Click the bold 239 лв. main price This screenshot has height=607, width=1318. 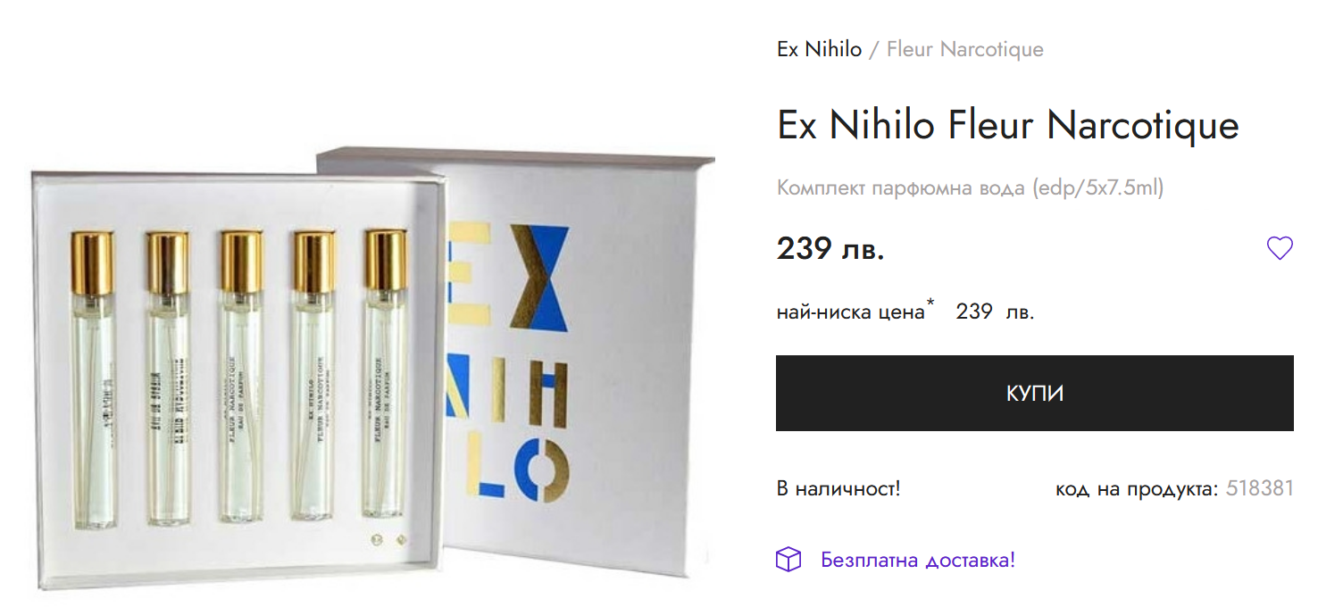pos(830,249)
